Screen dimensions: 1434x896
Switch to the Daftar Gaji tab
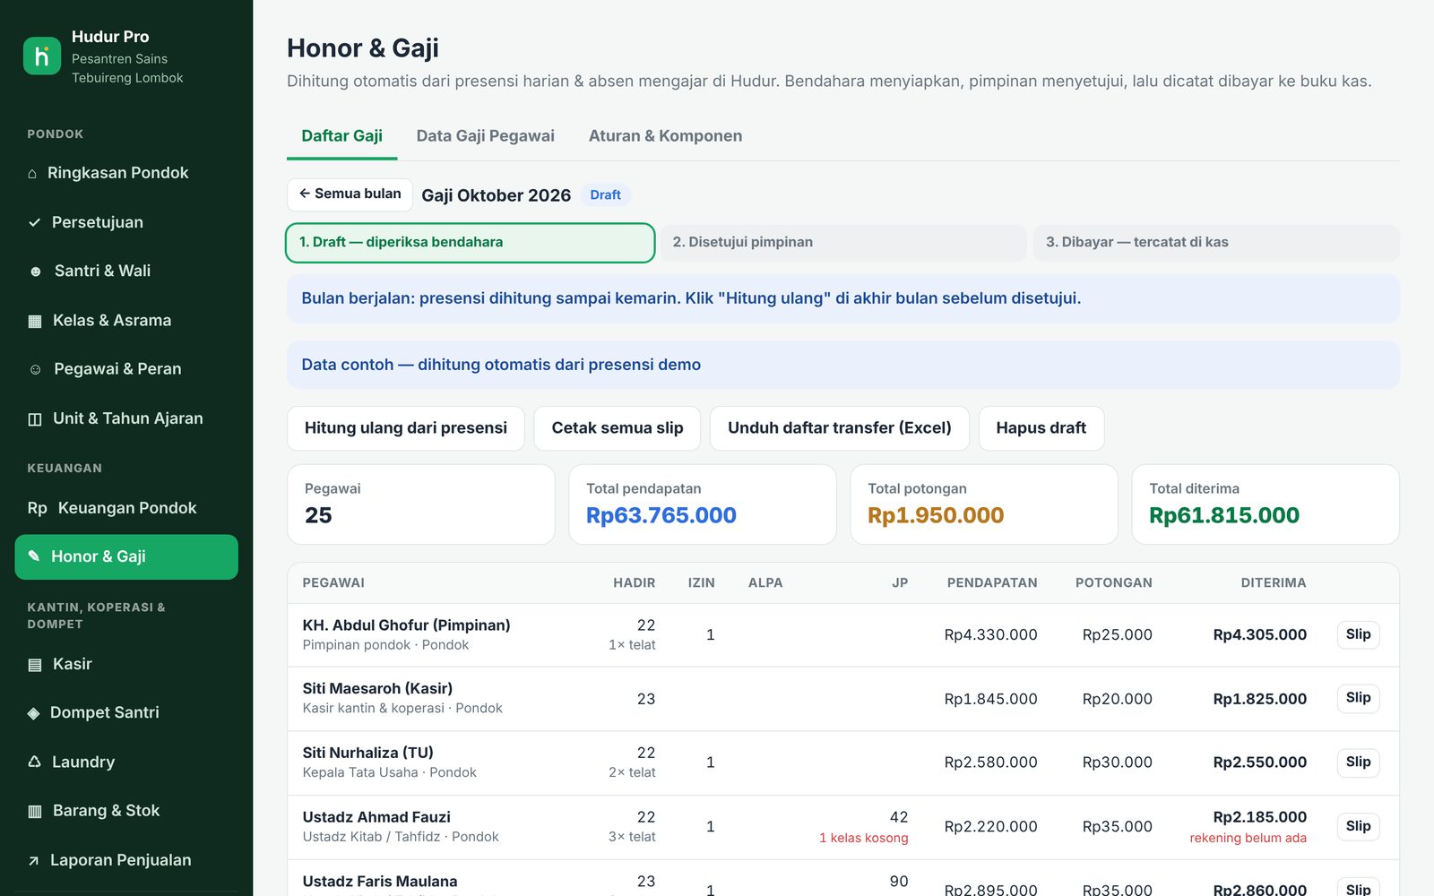(341, 136)
